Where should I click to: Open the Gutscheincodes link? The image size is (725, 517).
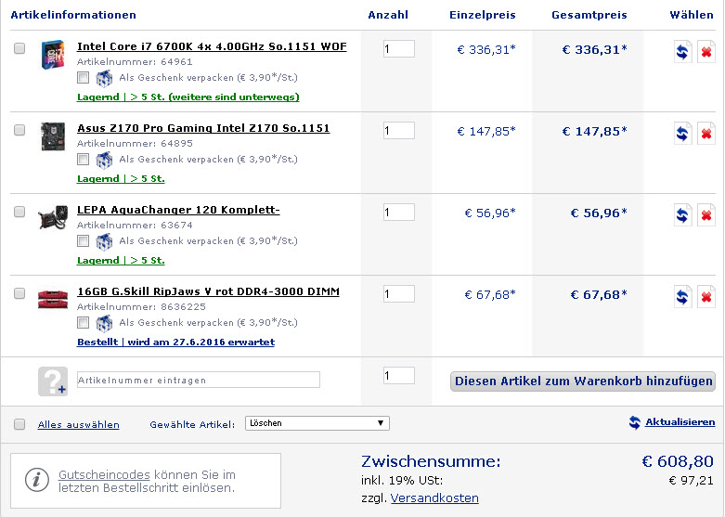pyautogui.click(x=104, y=475)
